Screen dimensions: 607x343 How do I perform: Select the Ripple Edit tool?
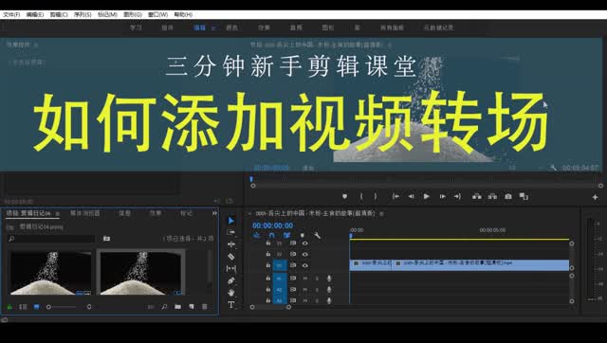point(231,244)
